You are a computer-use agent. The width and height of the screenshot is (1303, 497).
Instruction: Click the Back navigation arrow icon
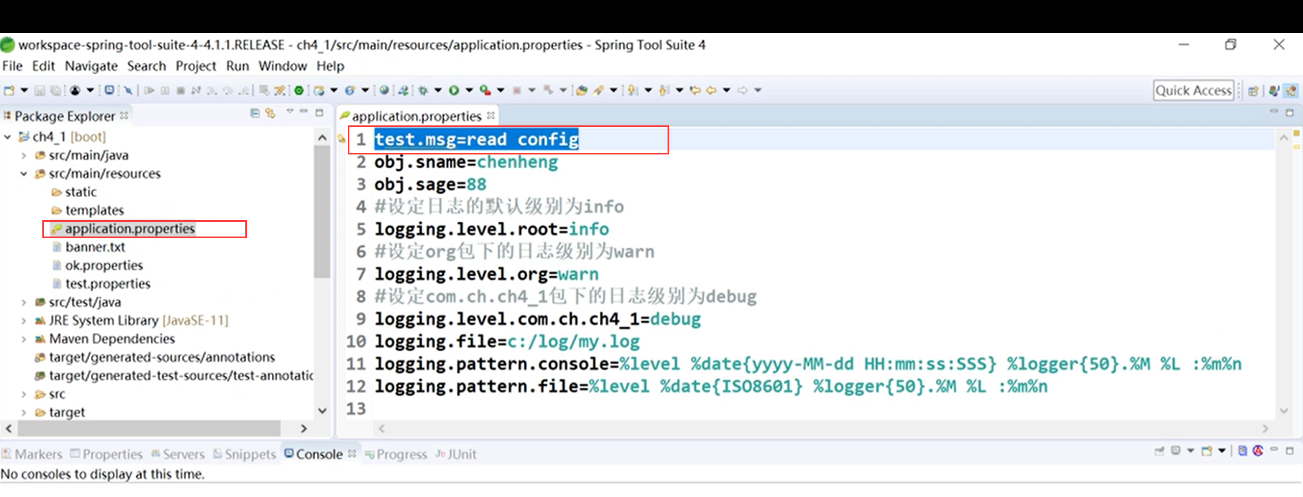(711, 90)
